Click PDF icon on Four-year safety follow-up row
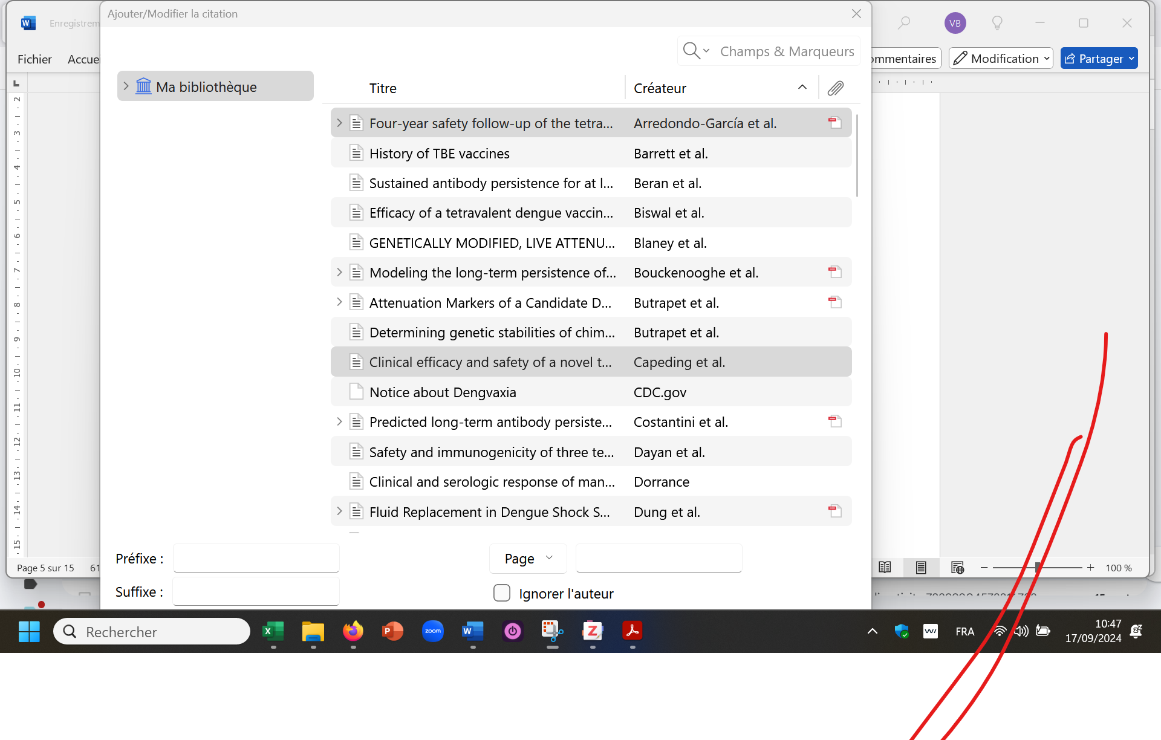Image resolution: width=1161 pixels, height=740 pixels. point(834,123)
